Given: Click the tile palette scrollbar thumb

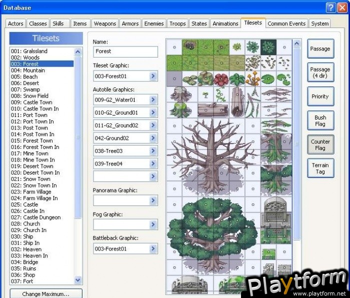Looking at the screenshot, I should [296, 144].
